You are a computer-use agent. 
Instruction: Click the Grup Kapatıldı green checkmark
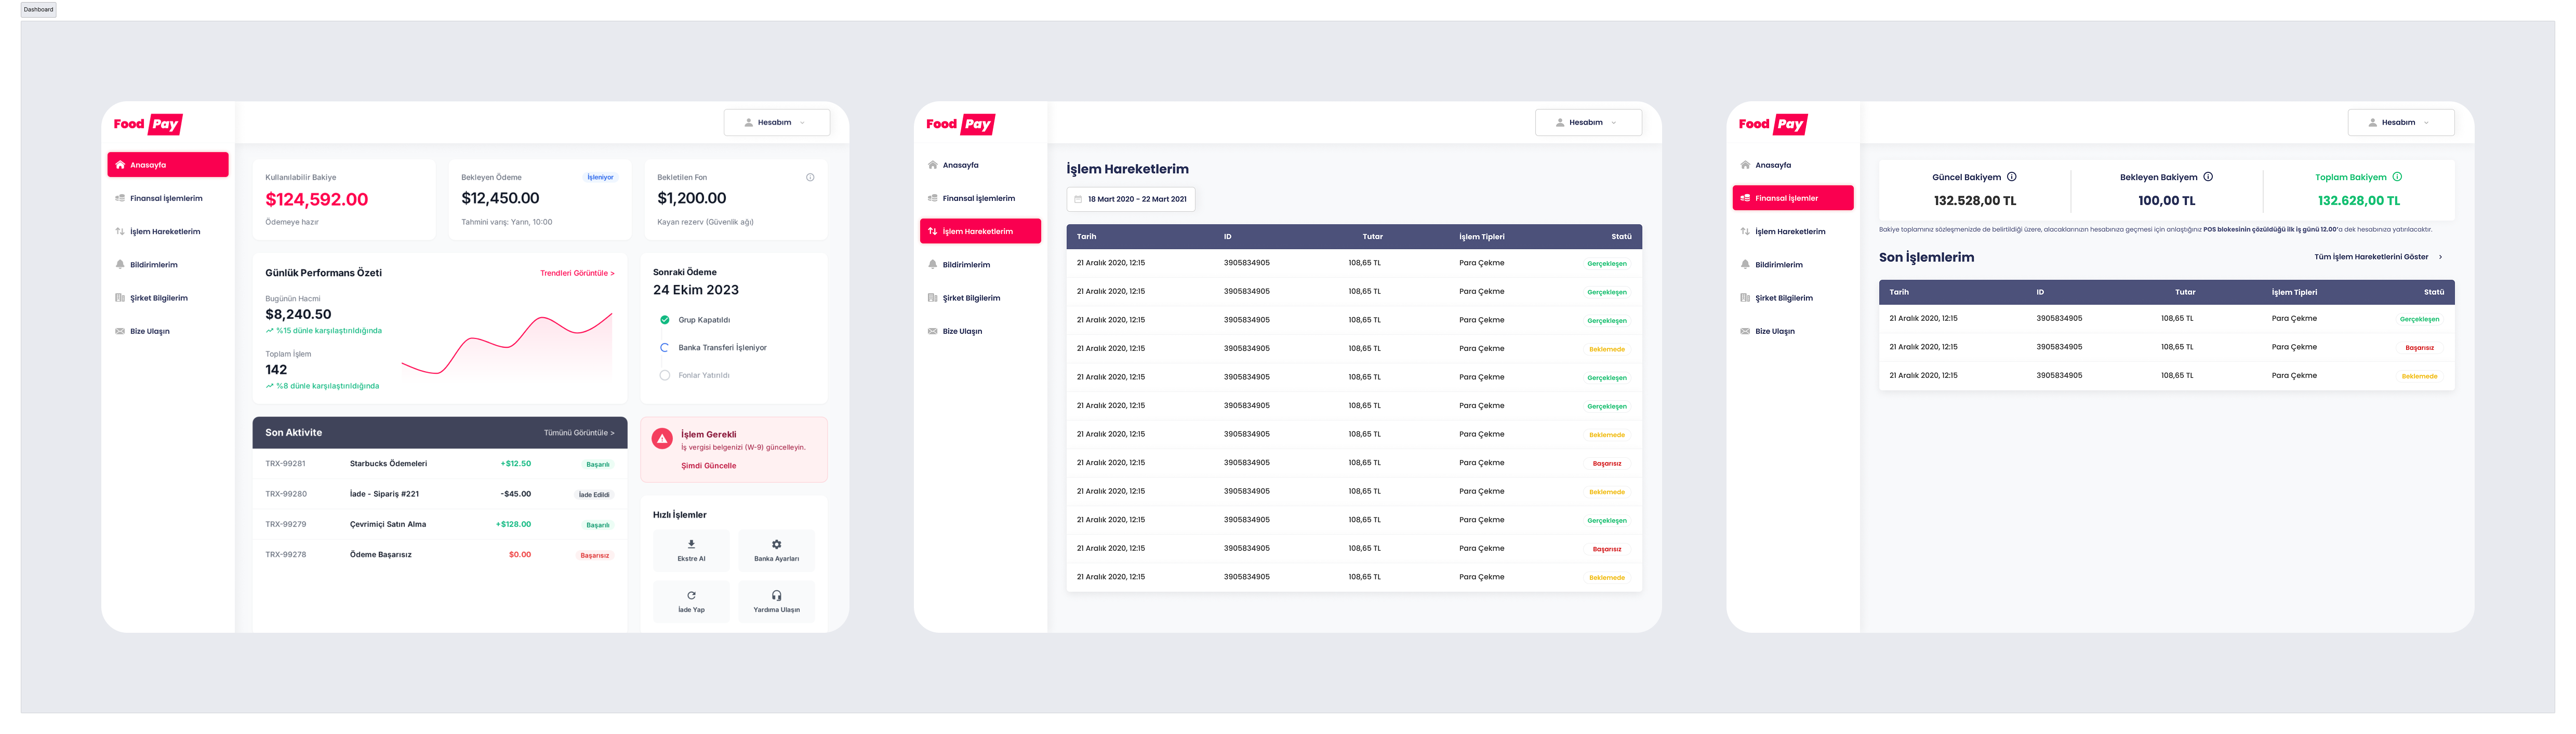pyautogui.click(x=664, y=320)
